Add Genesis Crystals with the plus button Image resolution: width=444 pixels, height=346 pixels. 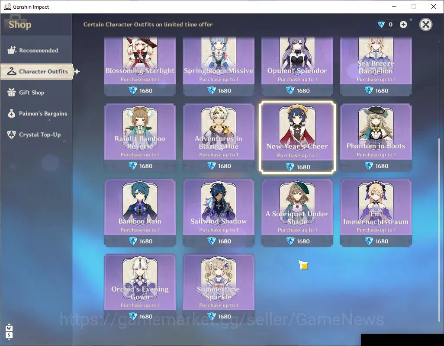[403, 25]
